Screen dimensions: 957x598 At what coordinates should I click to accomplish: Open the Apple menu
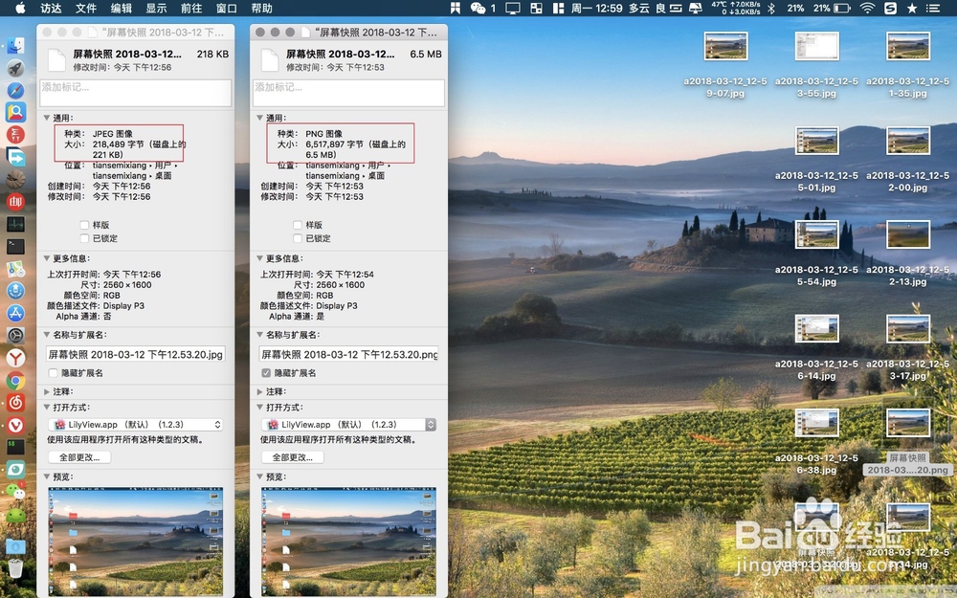click(20, 8)
